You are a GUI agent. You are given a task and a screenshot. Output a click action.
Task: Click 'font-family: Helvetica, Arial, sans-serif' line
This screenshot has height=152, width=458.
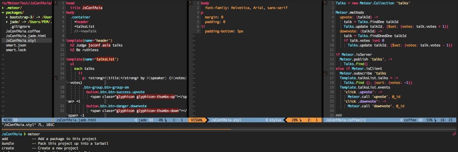[x=246, y=8]
